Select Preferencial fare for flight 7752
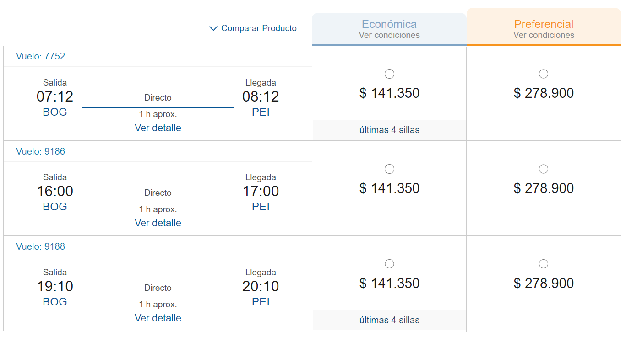 [544, 74]
